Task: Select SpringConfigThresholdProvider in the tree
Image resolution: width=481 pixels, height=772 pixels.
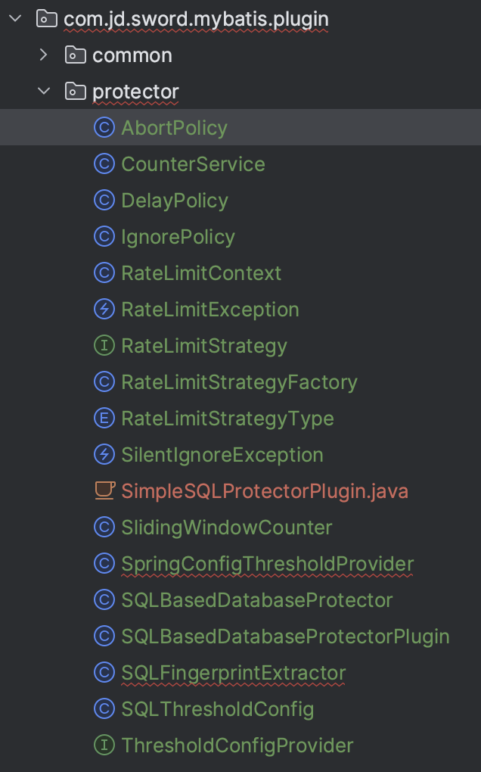Action: (267, 564)
